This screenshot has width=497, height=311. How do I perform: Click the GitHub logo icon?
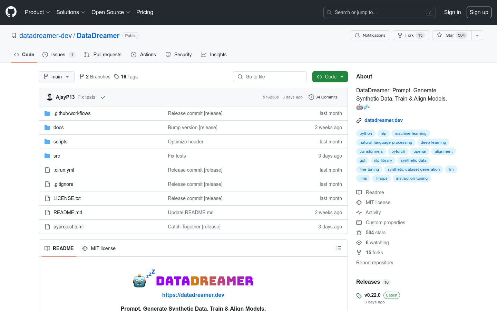11,12
